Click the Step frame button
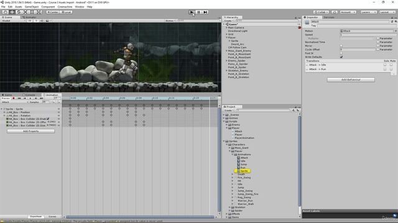Image resolution: width=398 pixels, height=223 pixels. [205, 12]
